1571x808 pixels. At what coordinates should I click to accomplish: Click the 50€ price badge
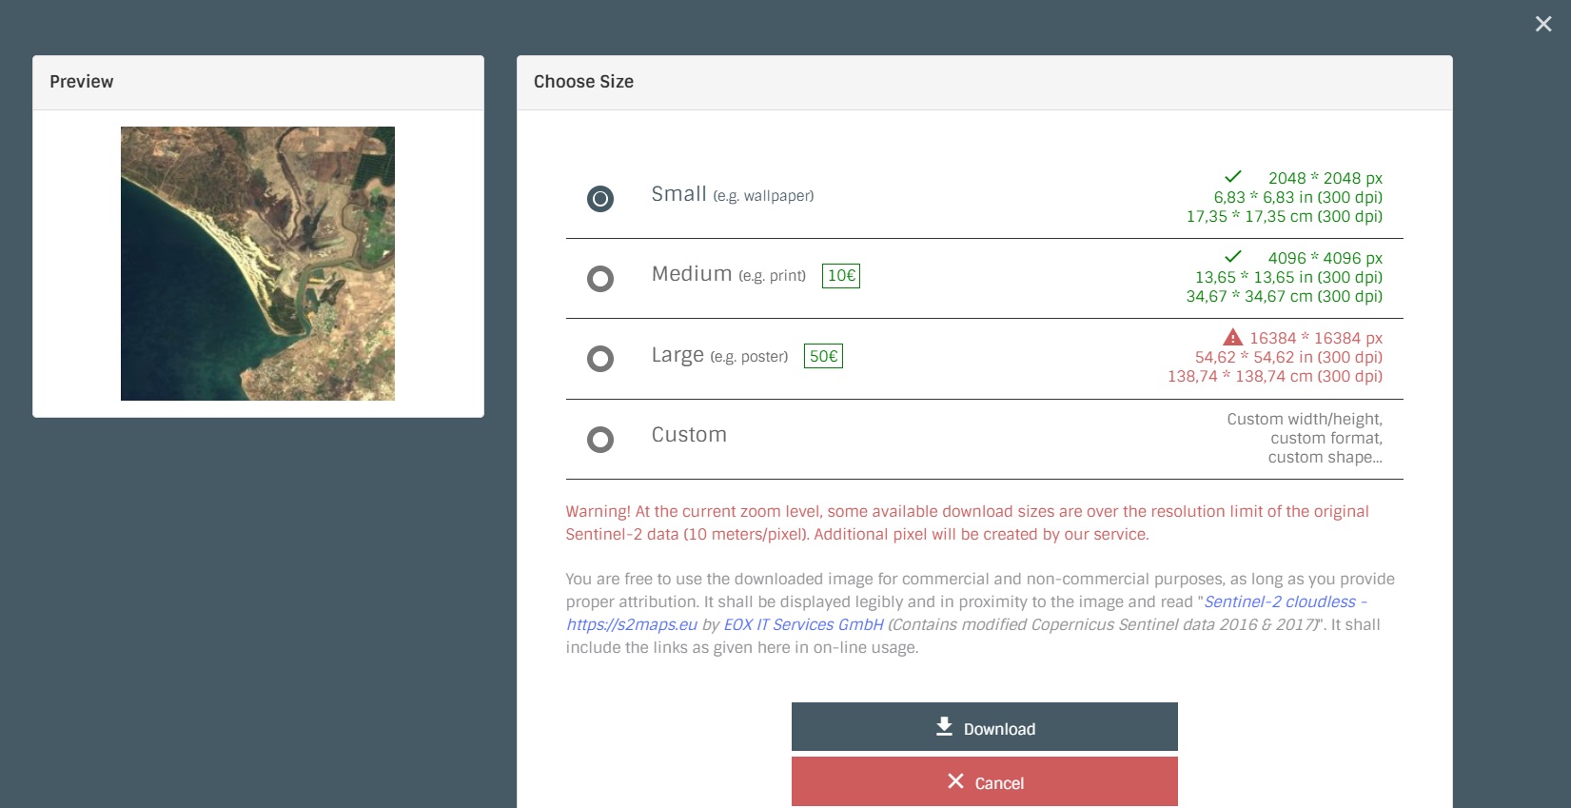pyautogui.click(x=823, y=356)
